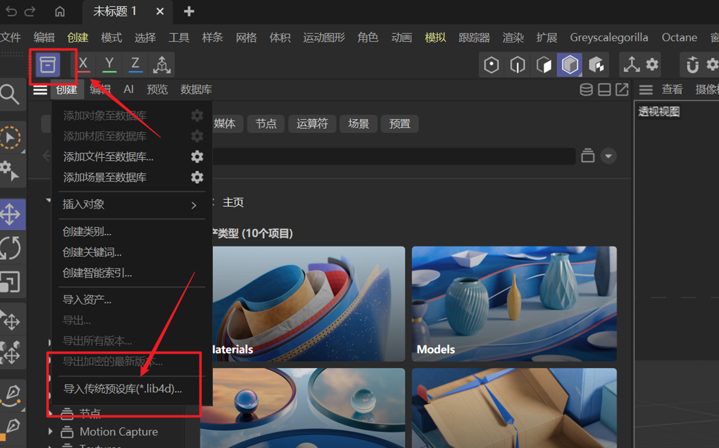Switch to Polygons mode icon
Viewport: 719px width, 448px height.
click(544, 65)
